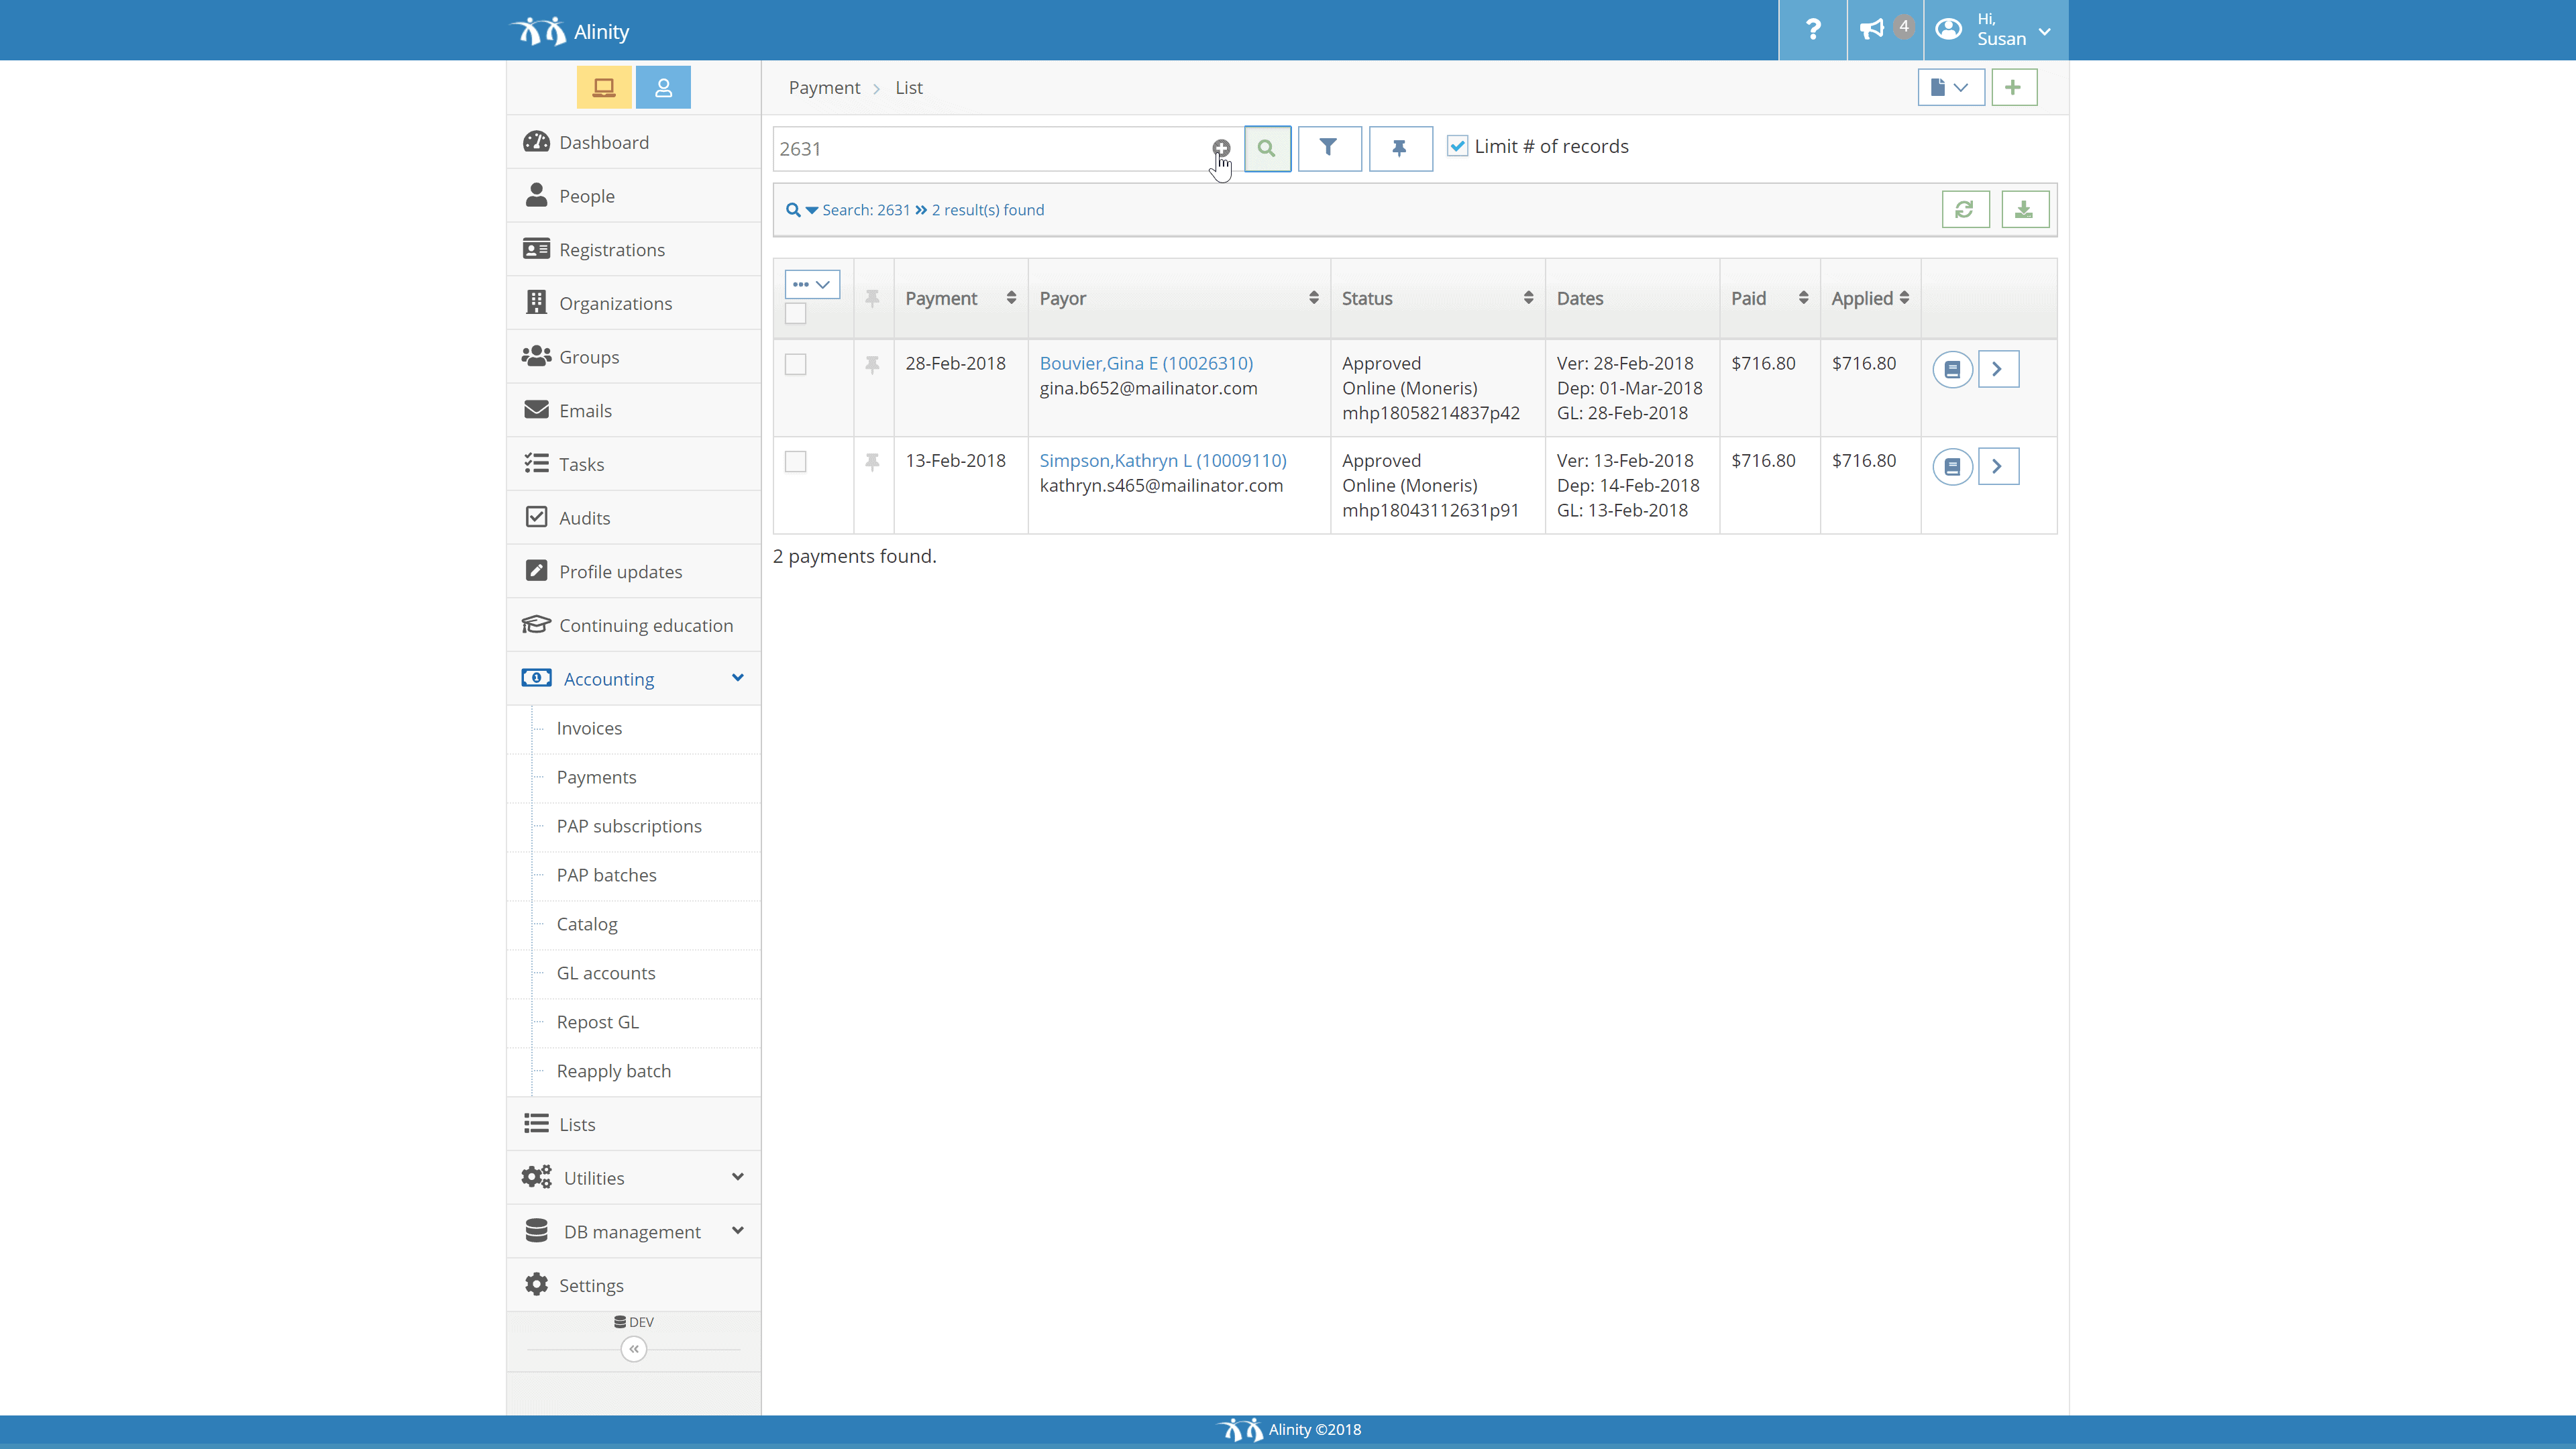Open details arrow for Simpson payment
Image resolution: width=2576 pixels, height=1449 pixels.
click(1998, 466)
